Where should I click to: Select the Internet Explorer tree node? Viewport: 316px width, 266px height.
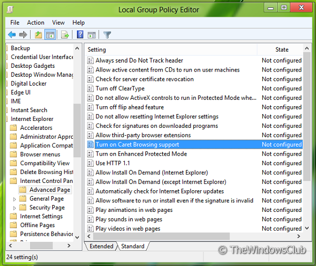coord(32,119)
